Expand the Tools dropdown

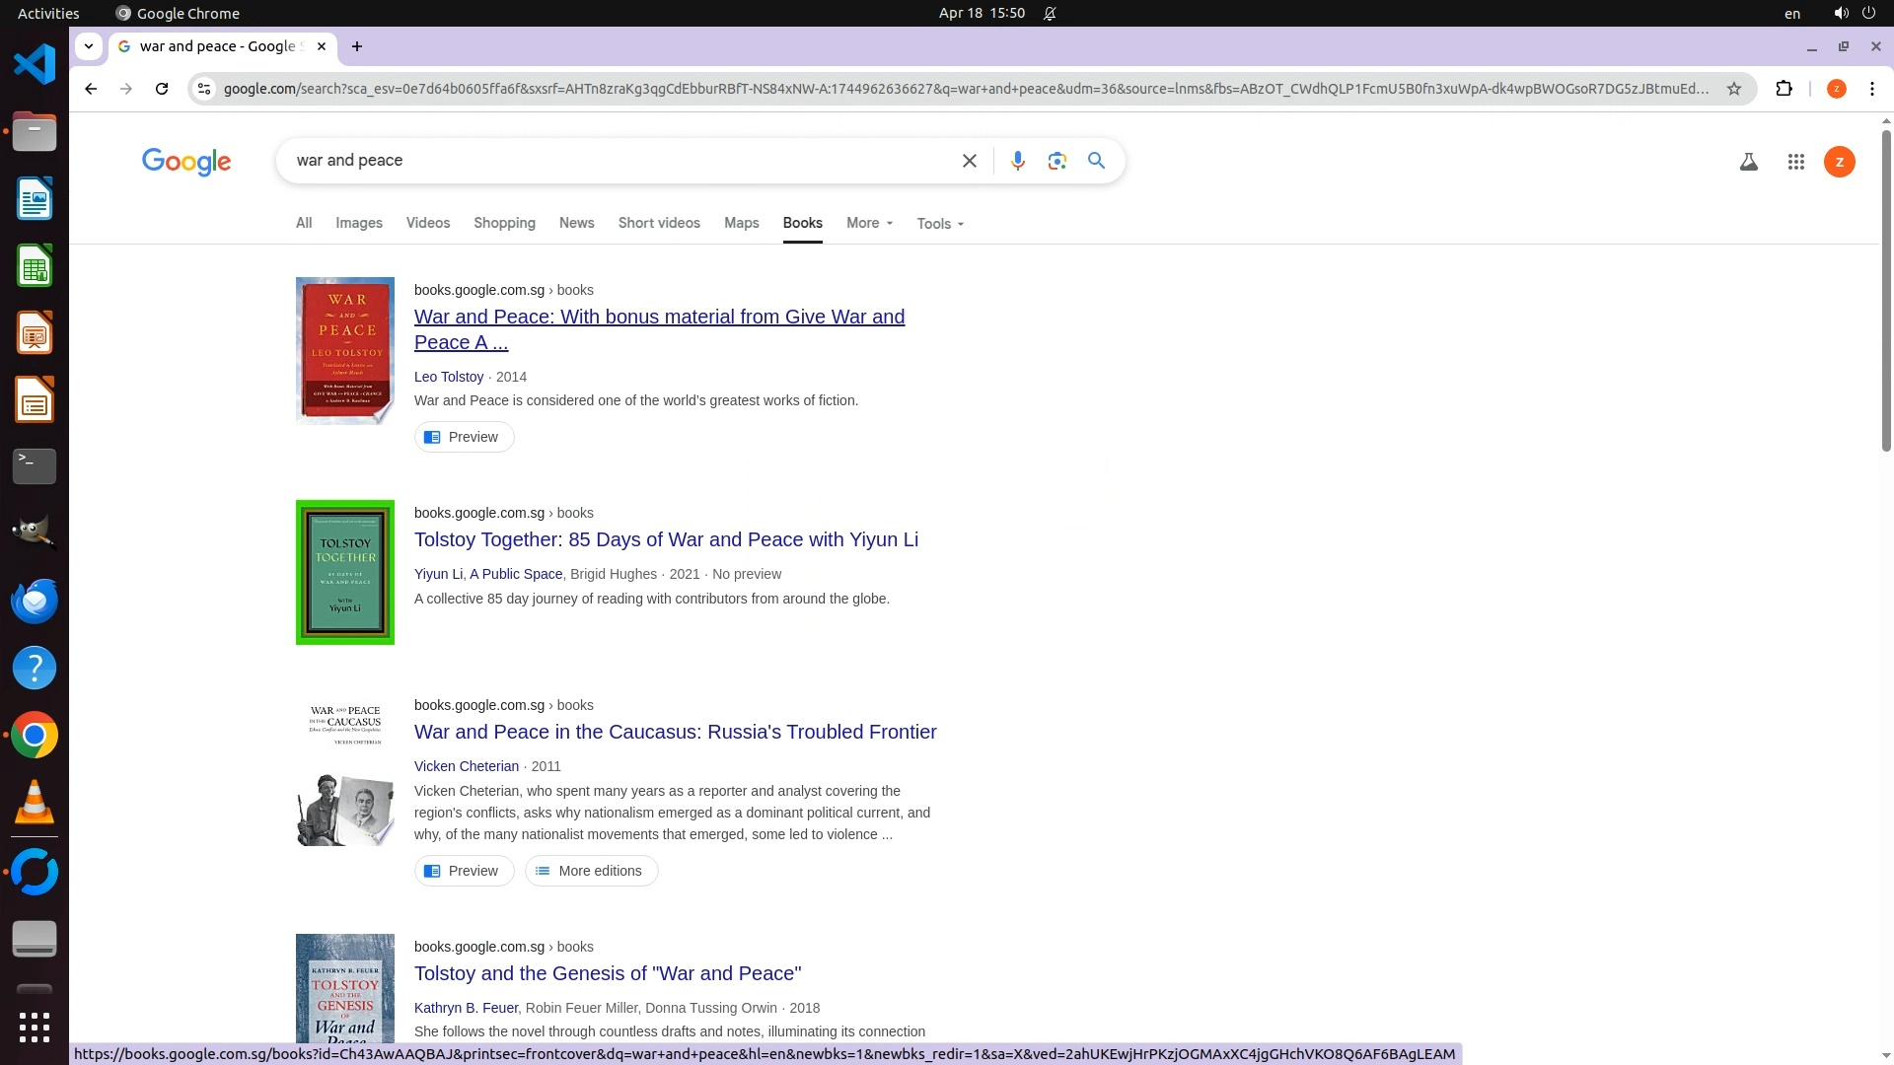click(939, 224)
